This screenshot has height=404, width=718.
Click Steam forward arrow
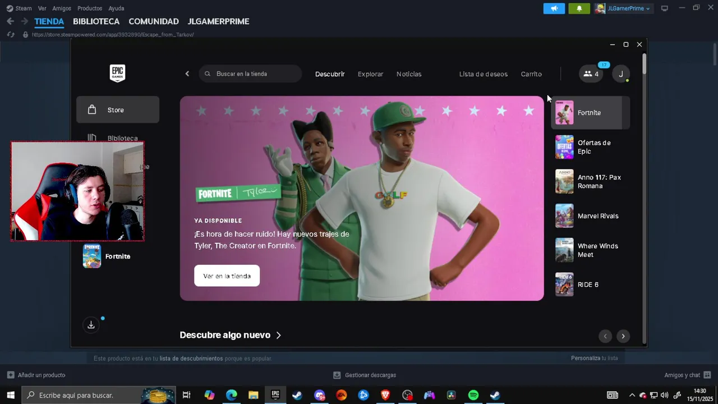pyautogui.click(x=24, y=21)
